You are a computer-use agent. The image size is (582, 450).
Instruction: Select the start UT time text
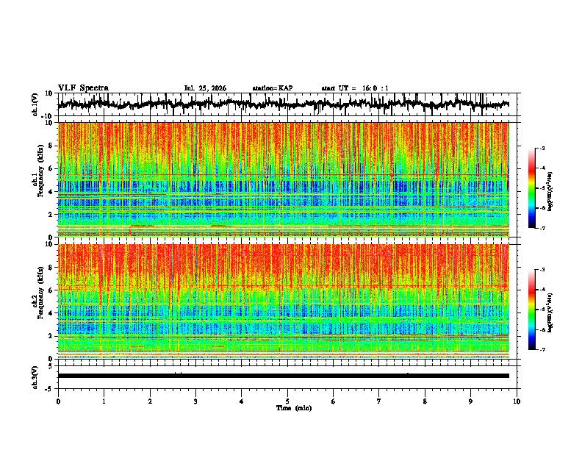(355, 88)
